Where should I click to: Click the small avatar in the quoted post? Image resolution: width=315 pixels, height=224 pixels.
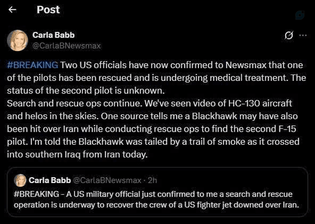click(x=20, y=180)
